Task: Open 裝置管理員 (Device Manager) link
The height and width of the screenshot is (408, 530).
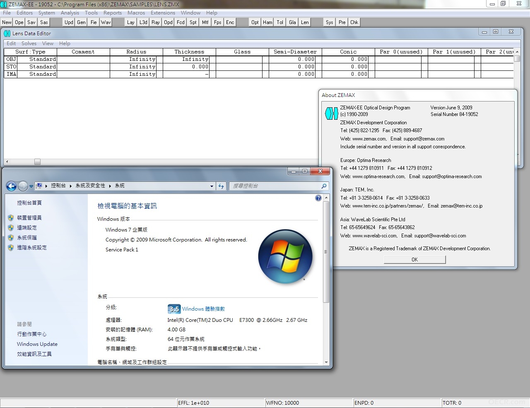Action: 29,218
